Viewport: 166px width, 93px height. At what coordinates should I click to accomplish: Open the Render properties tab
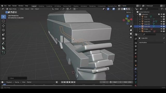coord(136,43)
